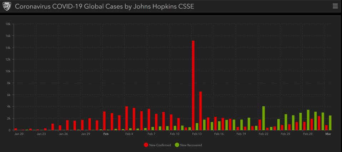Click the red bar at Feb 7
342x152 pixels.
pyautogui.click(x=149, y=119)
